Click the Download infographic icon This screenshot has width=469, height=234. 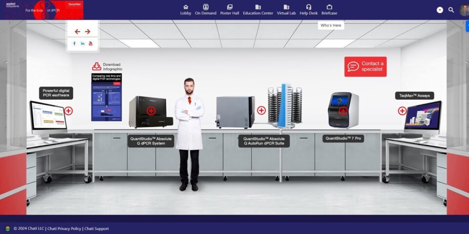coord(96,66)
